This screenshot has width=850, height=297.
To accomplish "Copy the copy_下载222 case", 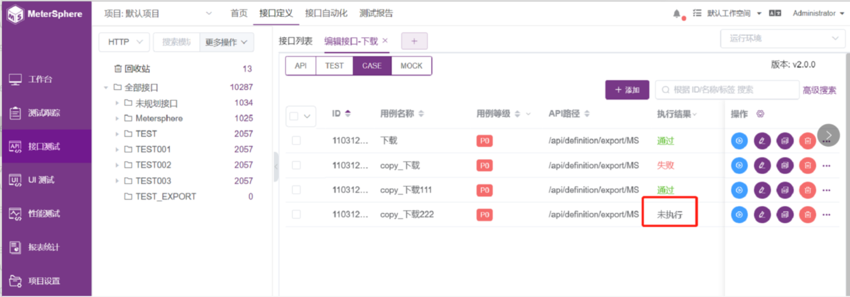I will (785, 214).
